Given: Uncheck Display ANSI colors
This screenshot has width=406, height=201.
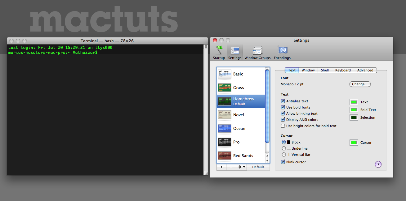Looking at the screenshot, I should tap(283, 120).
